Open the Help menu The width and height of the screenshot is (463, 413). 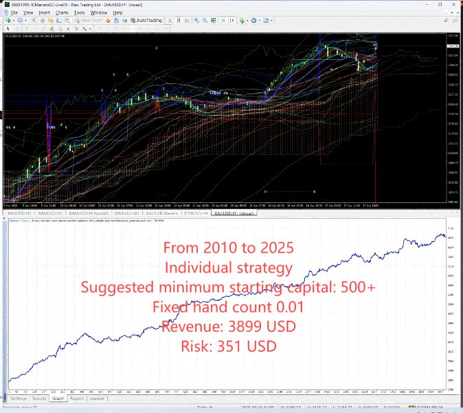(x=117, y=12)
